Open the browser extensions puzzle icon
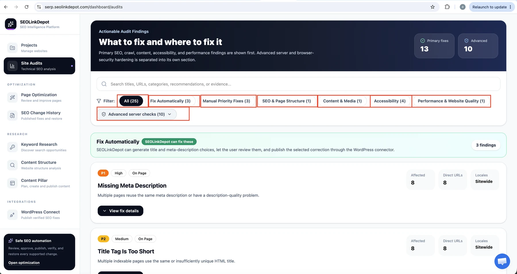The height and width of the screenshot is (274, 517). [447, 7]
